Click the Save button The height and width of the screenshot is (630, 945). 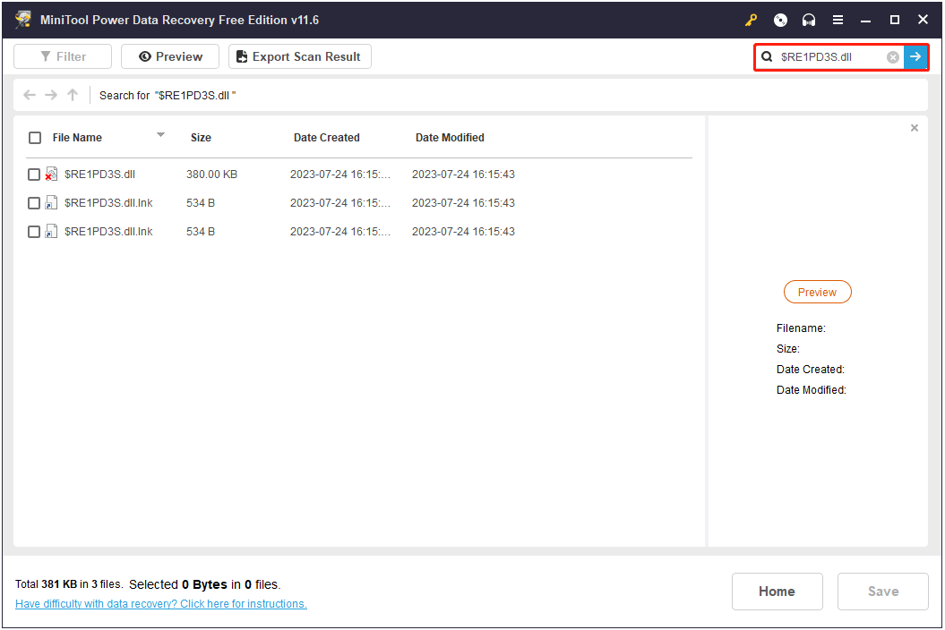coord(883,592)
